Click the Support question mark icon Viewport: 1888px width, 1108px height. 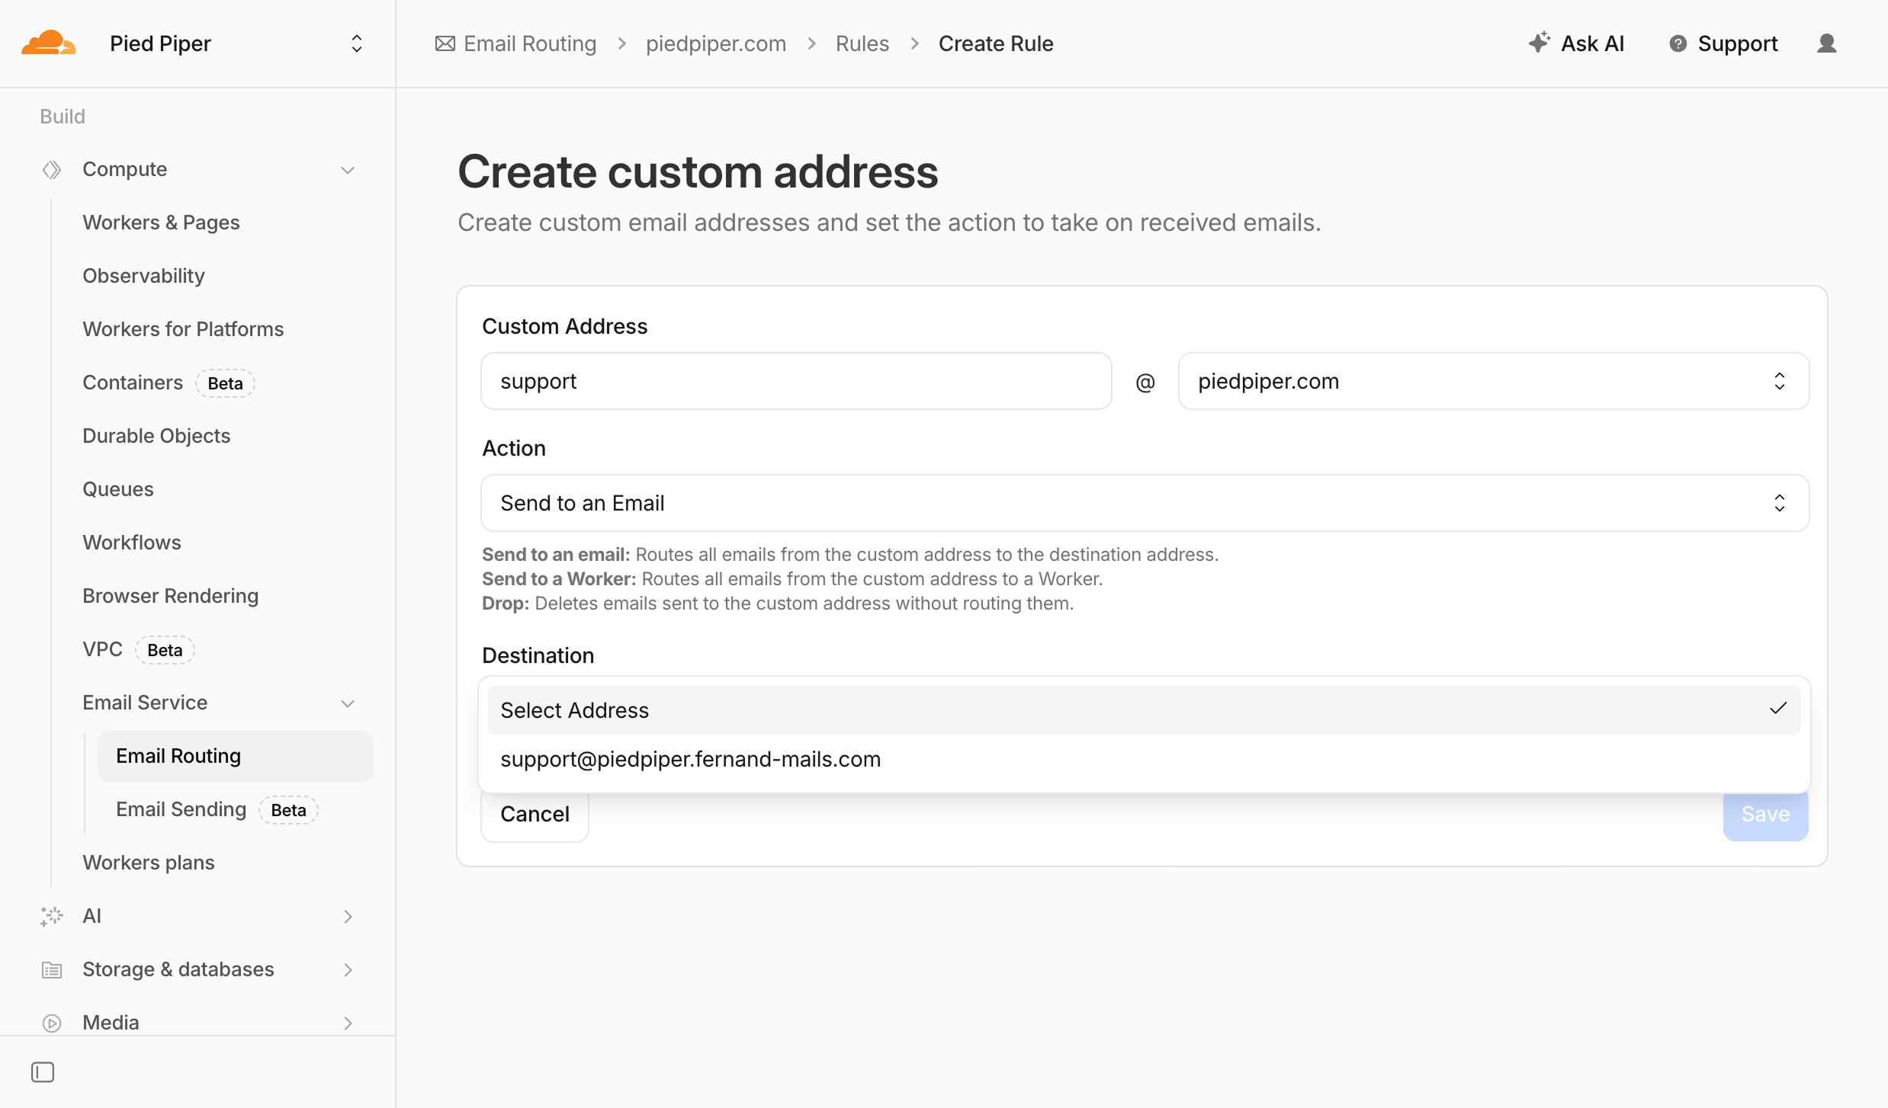pyautogui.click(x=1678, y=43)
